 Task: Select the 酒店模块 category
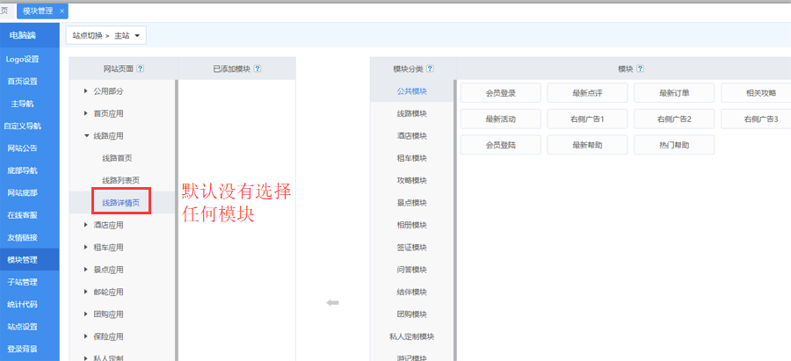tap(411, 136)
